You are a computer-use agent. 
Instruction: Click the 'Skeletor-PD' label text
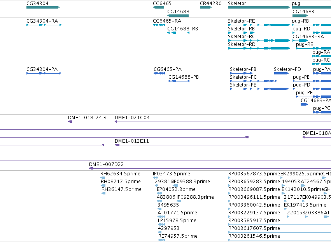tap(287, 69)
